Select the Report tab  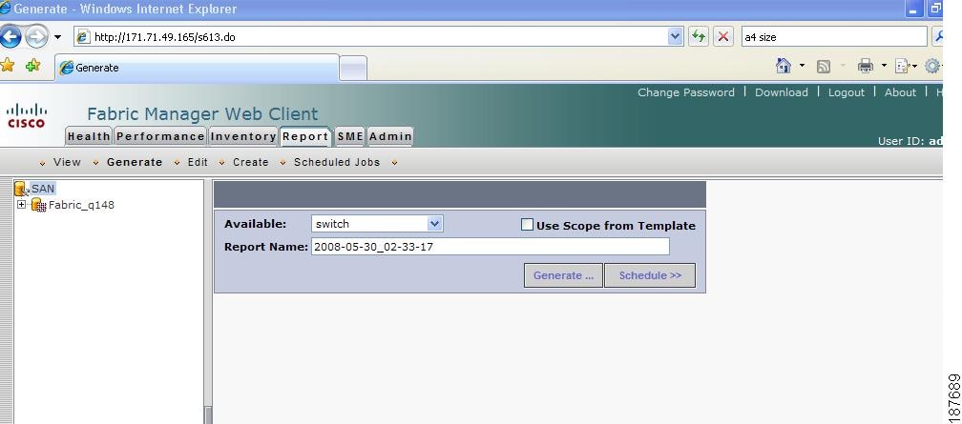tap(305, 136)
